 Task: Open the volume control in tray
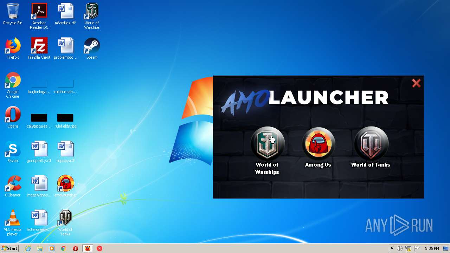400,248
